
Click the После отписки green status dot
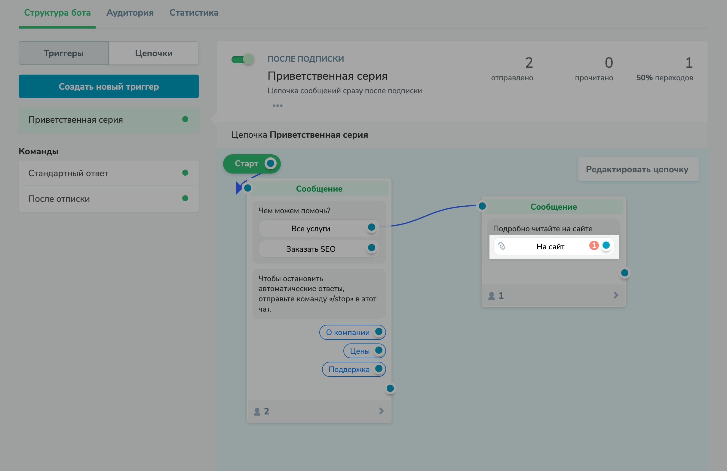coord(185,199)
